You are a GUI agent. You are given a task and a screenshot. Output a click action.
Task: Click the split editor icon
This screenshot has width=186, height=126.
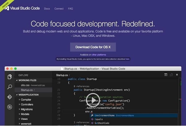[166, 75]
